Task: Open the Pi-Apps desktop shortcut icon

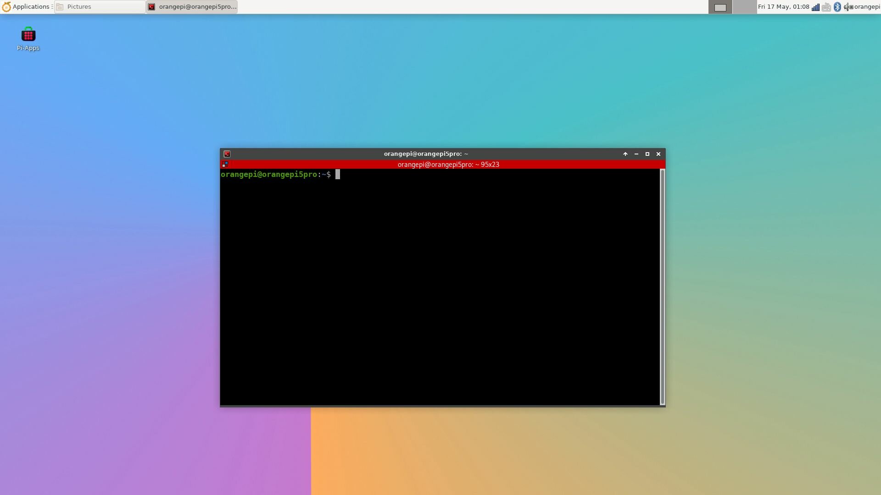Action: point(28,39)
